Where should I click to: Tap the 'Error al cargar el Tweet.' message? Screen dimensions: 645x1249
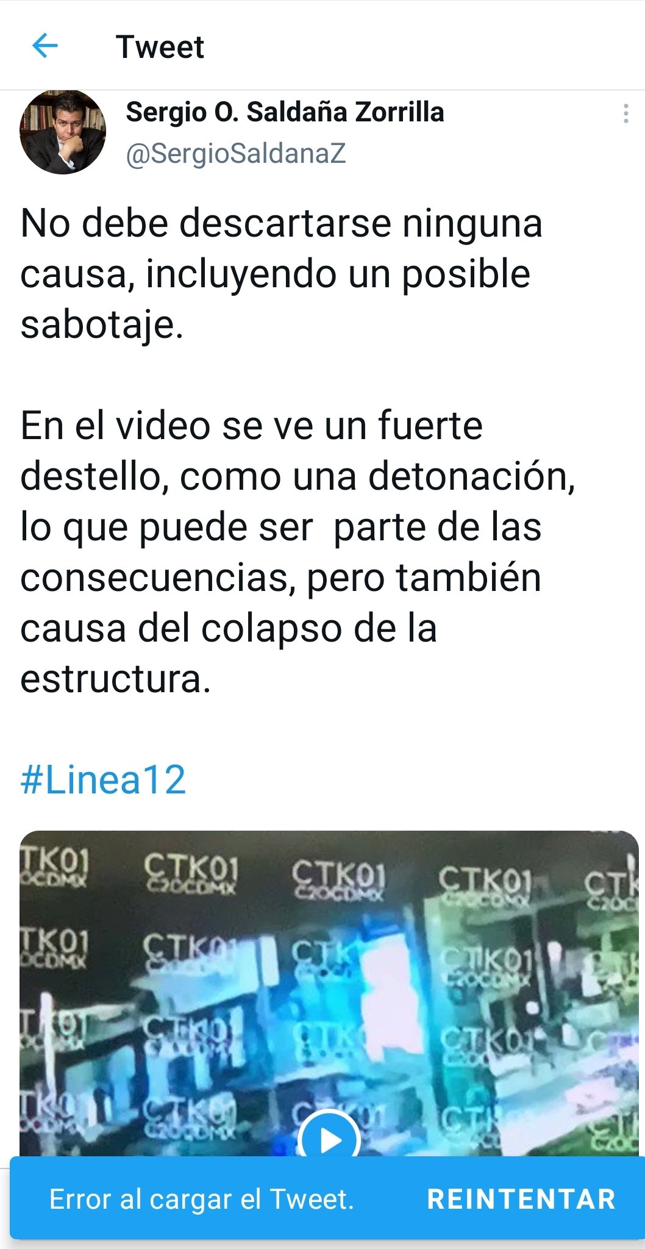(201, 1199)
